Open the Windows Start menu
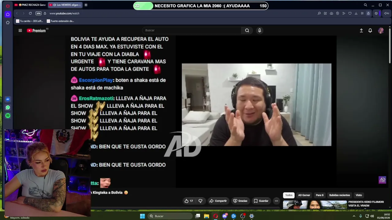Screen dimensions: 392x220 (x=142, y=216)
